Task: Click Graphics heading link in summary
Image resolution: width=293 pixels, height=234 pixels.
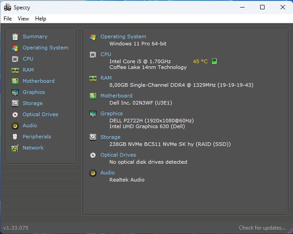Action: 111,113
